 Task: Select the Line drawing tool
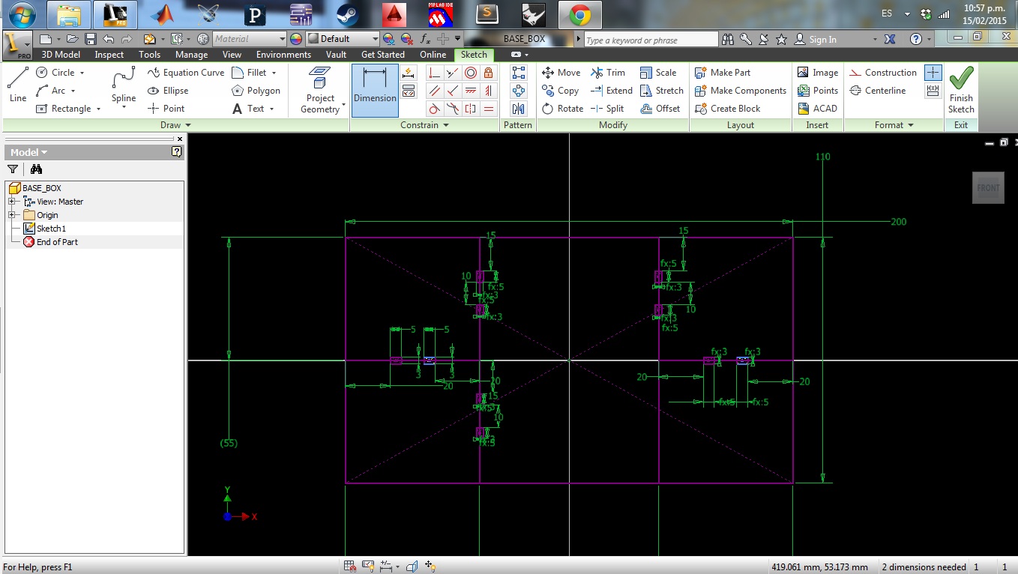pos(18,84)
